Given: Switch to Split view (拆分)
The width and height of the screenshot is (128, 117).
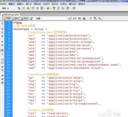Looking at the screenshot, I should (16, 19).
